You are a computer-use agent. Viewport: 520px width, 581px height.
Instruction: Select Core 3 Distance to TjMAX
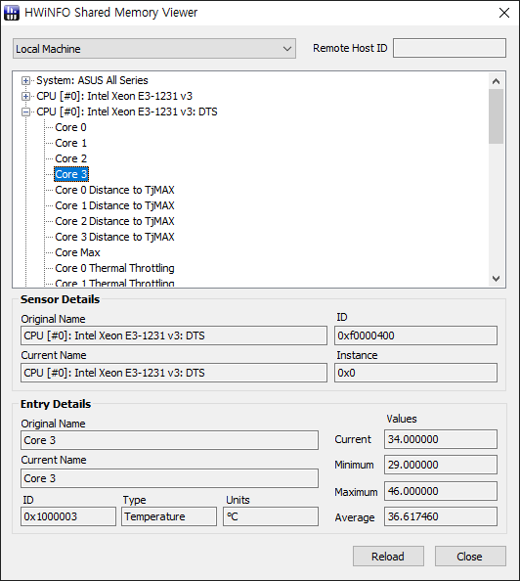click(x=114, y=237)
